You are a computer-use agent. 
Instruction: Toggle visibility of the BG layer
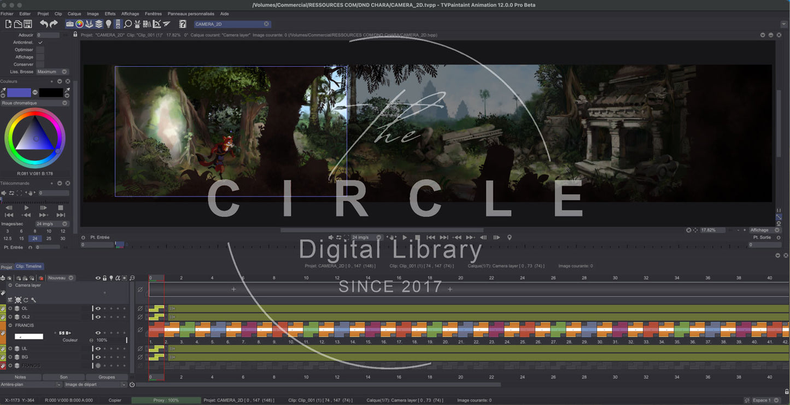pyautogui.click(x=98, y=357)
